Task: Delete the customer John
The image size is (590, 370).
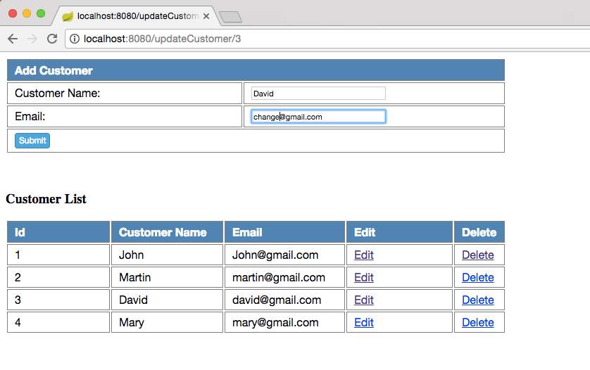Action: pos(478,255)
